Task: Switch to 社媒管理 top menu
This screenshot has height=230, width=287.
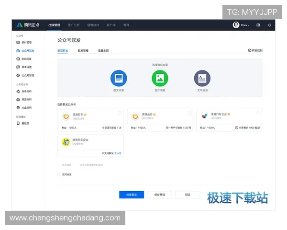Action: (54, 25)
